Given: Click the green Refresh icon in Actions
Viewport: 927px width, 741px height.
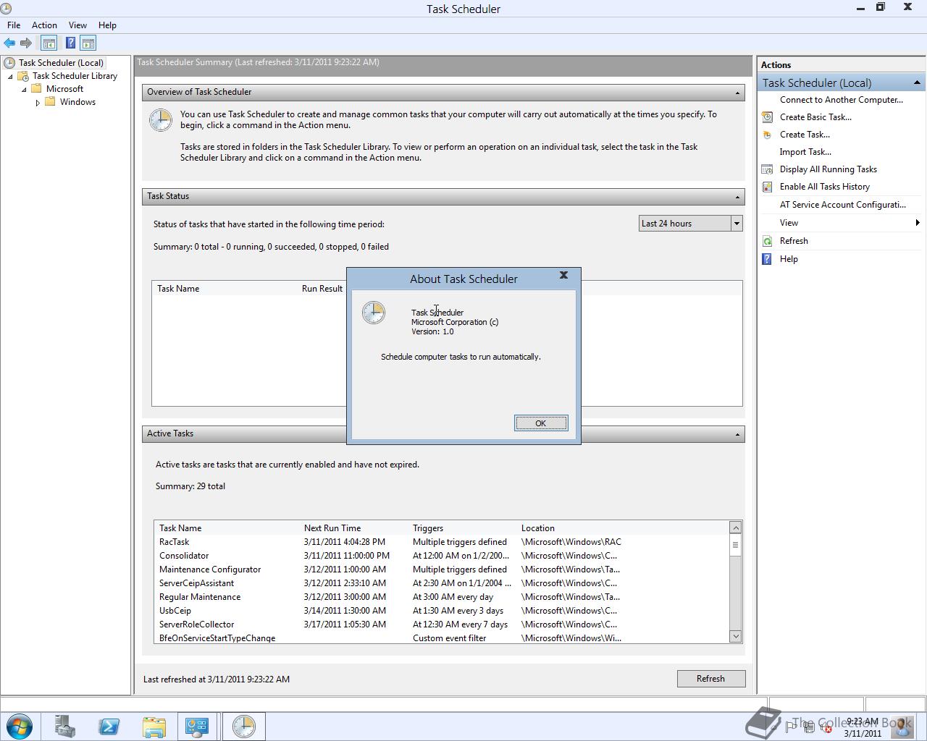Looking at the screenshot, I should (767, 241).
